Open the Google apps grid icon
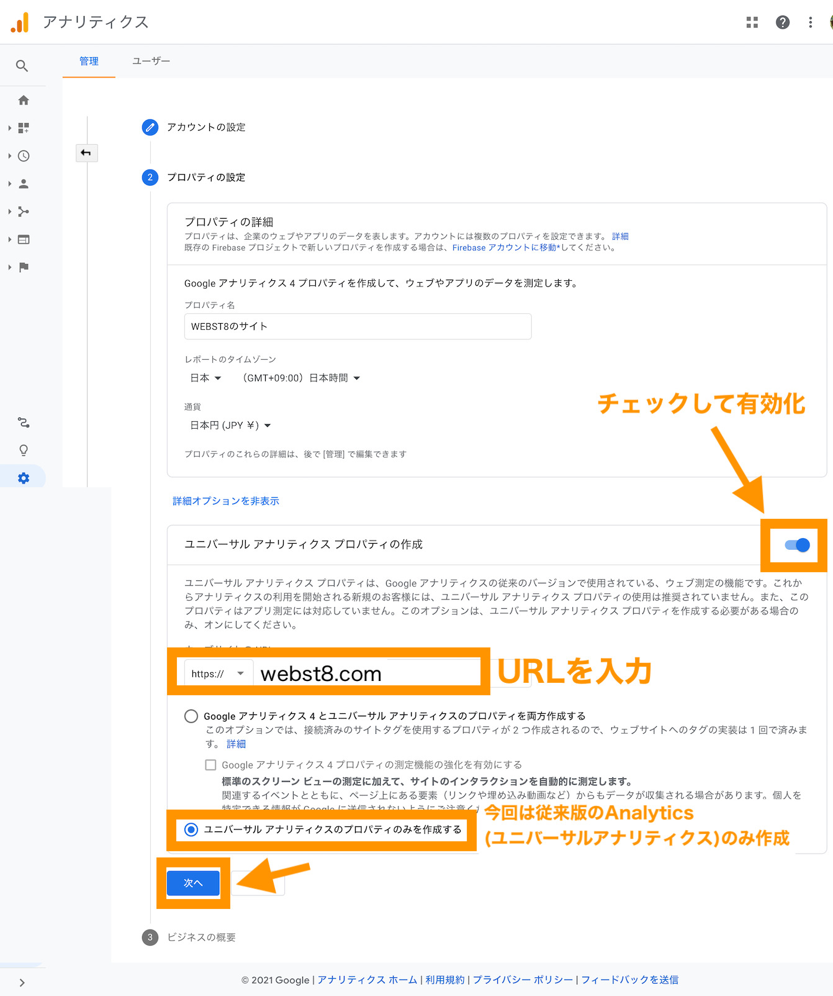 click(752, 22)
